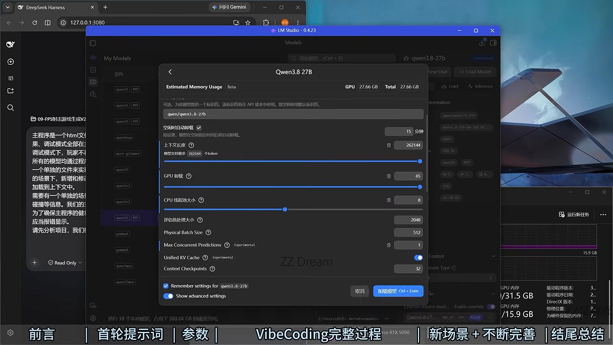613x345 pixels.
Task: Reset CPU 线程池大小 with its trash icon
Action: [389, 200]
